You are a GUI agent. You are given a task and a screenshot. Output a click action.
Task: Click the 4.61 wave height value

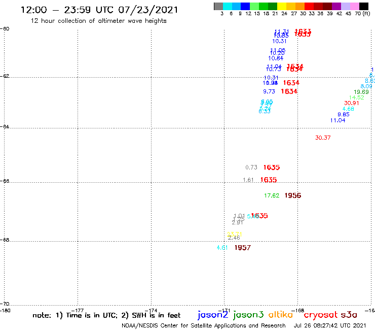222,248
